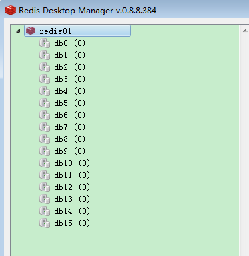Click the db9 database icon
249x256 pixels.
coord(45,151)
